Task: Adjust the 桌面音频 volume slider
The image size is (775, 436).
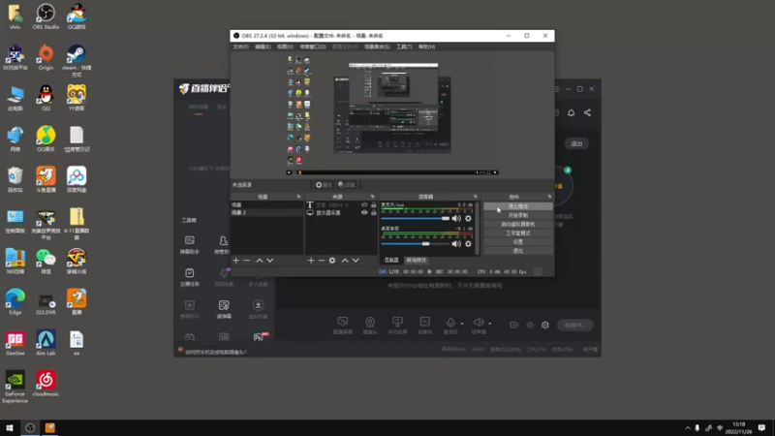Action: pyautogui.click(x=416, y=244)
